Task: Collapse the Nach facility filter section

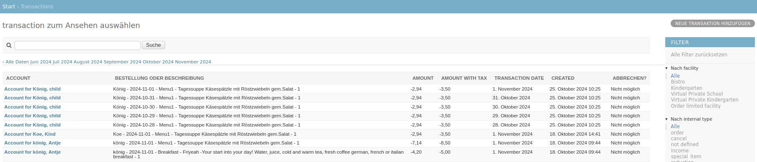Action: 684,68
